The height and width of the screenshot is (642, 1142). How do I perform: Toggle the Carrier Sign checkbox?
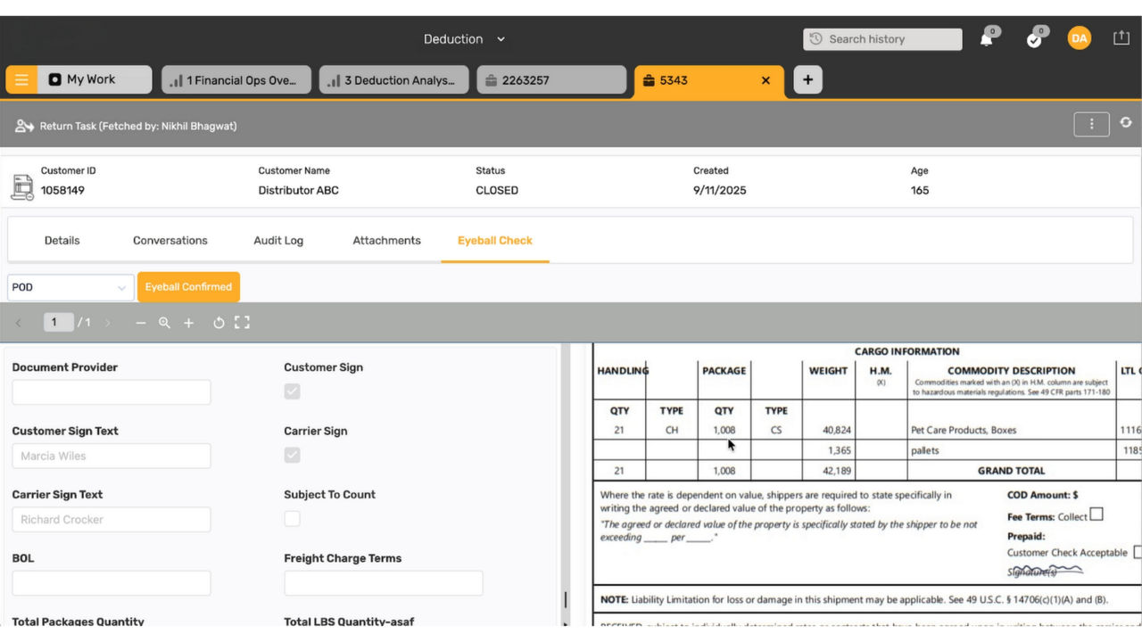292,455
